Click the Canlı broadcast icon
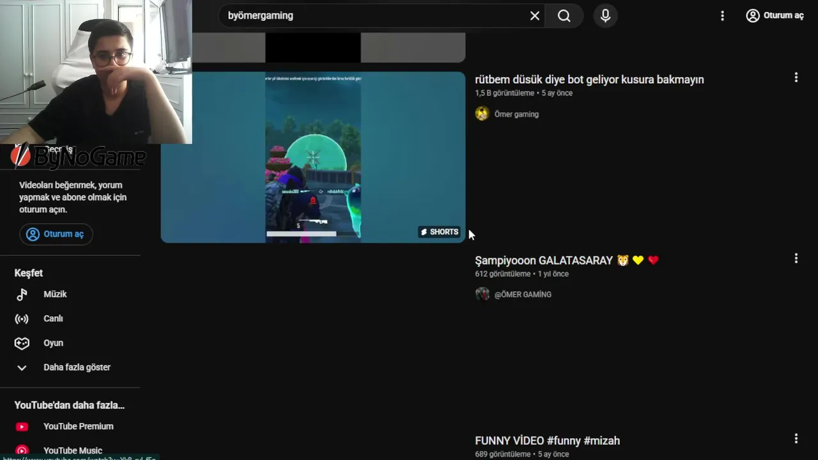 22,318
